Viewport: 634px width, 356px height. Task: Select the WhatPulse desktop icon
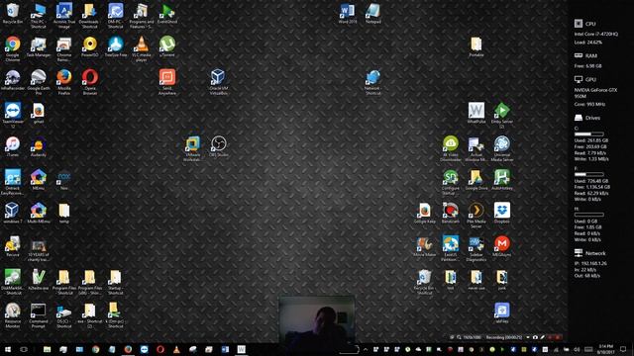[x=476, y=114]
